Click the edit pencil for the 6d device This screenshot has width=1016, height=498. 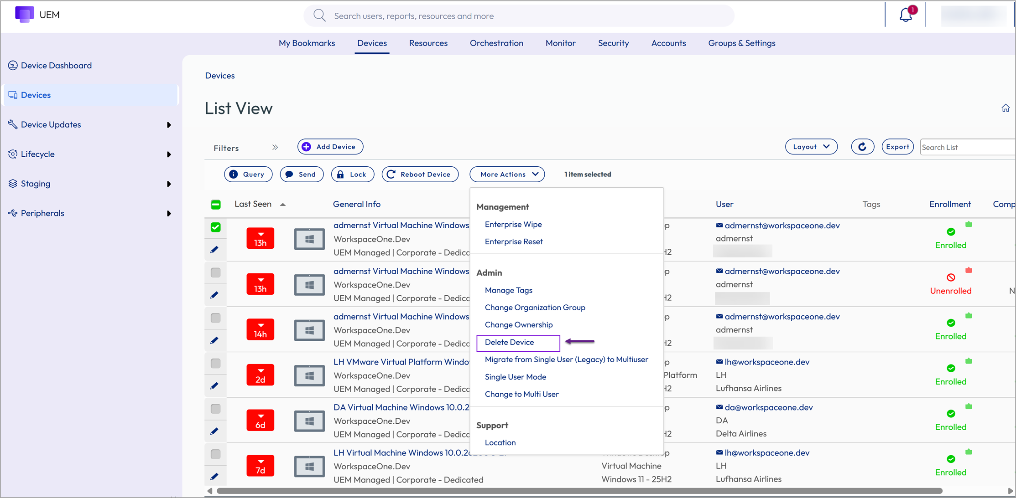214,431
